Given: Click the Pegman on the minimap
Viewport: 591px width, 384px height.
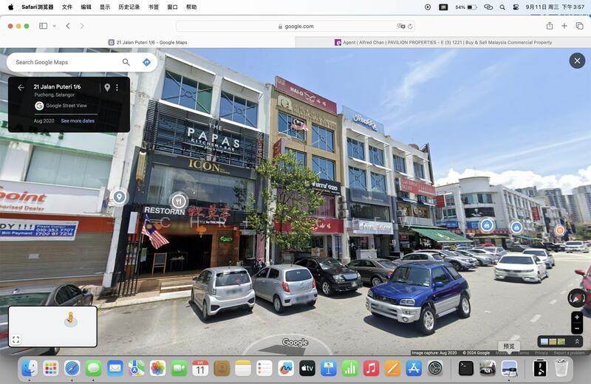Looking at the screenshot, I should 70,319.
